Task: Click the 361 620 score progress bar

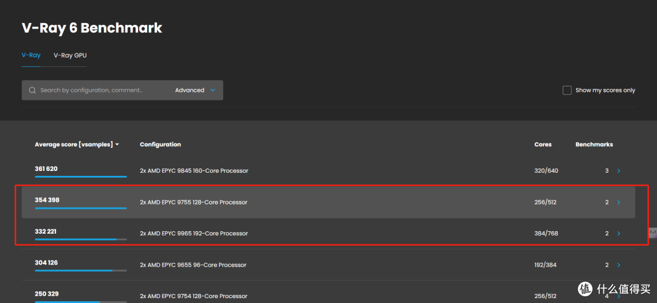Action: tap(81, 176)
